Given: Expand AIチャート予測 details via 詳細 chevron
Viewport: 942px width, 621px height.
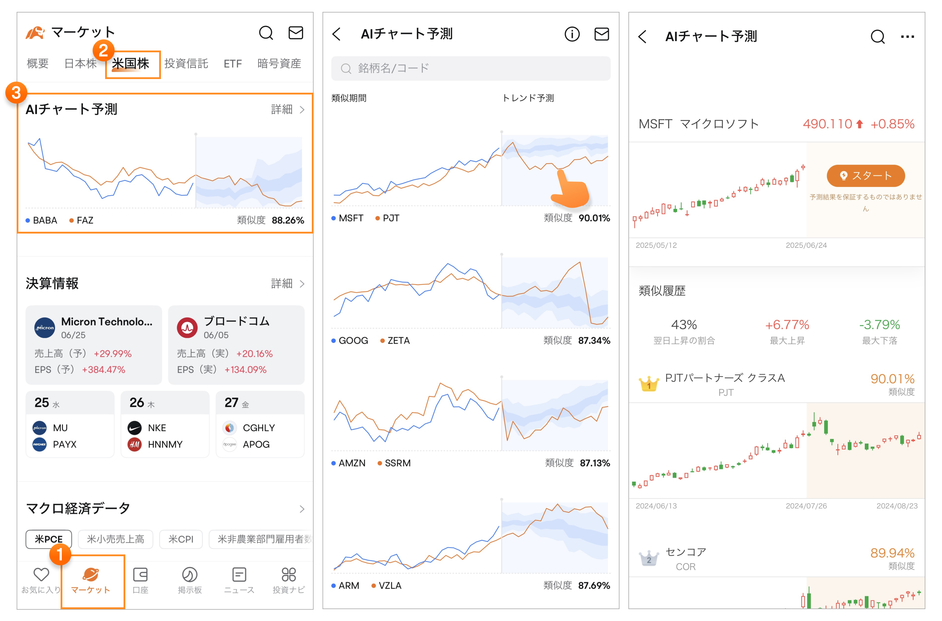Looking at the screenshot, I should pyautogui.click(x=289, y=110).
